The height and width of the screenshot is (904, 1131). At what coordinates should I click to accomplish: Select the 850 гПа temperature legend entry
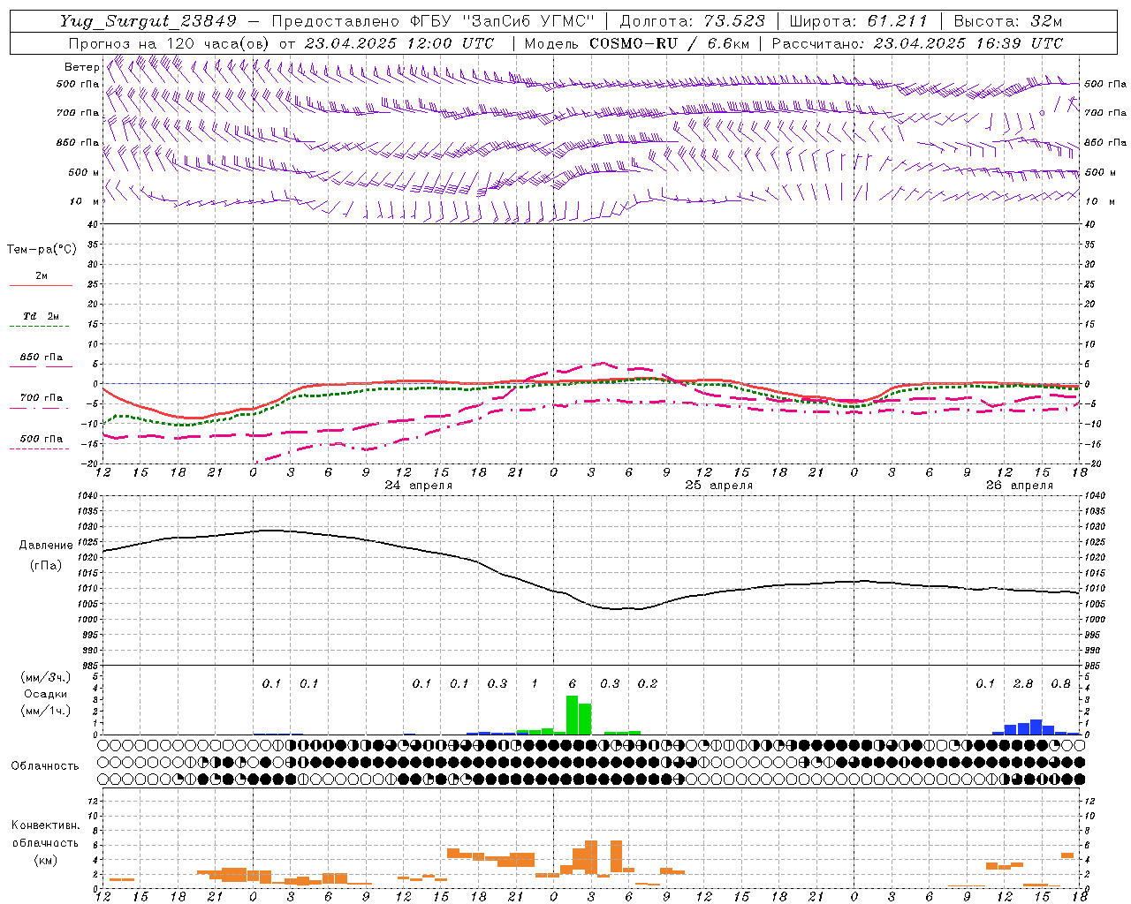[x=42, y=357]
